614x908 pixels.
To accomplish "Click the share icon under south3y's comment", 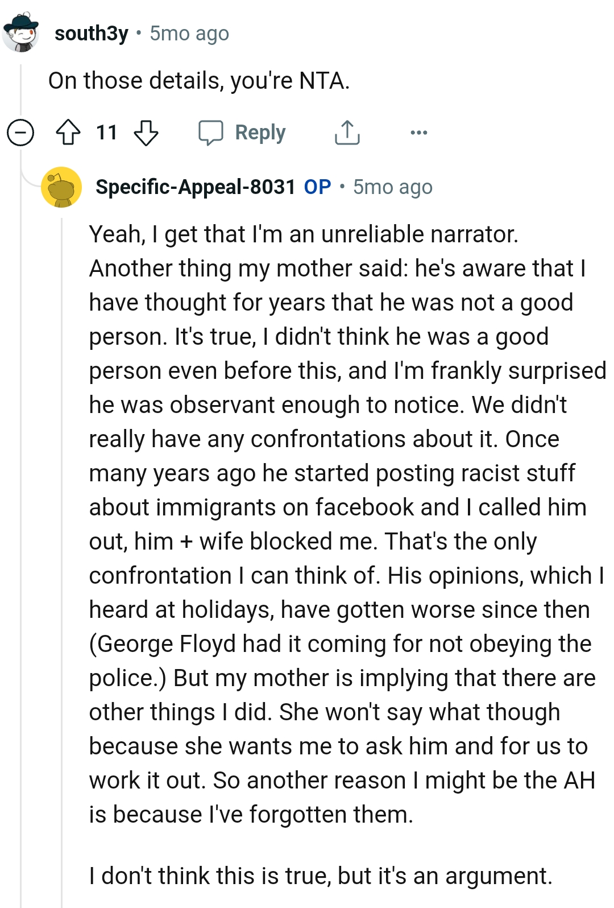I will pos(347,133).
